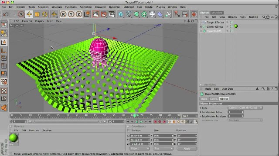Image resolution: width=279 pixels, height=156 pixels.
Task: Toggle rotation keyframe recording
Action: click(178, 122)
